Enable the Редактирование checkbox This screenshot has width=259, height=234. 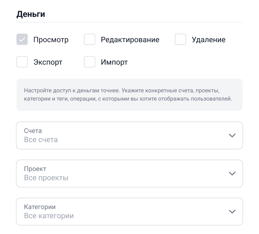90,40
